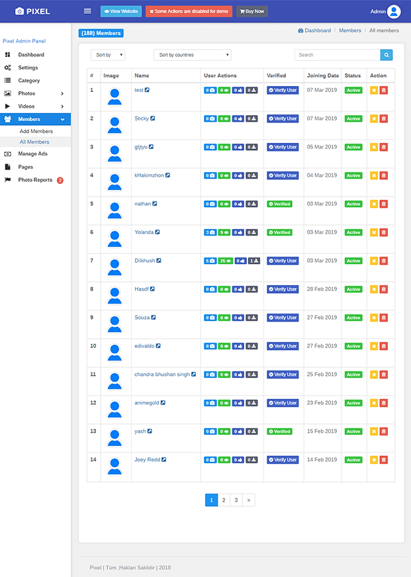
Task: Click yellow X action icon for Sticky
Action: click(x=374, y=118)
